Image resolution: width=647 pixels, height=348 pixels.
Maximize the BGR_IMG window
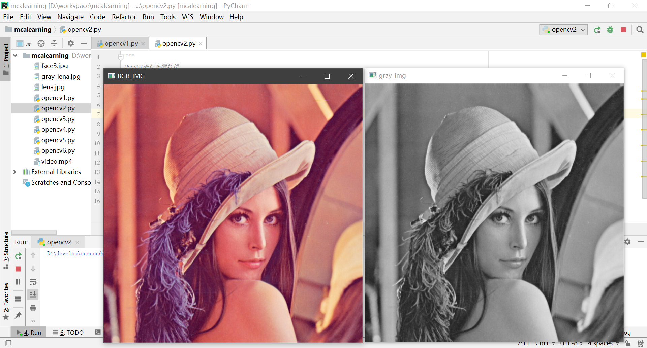327,76
